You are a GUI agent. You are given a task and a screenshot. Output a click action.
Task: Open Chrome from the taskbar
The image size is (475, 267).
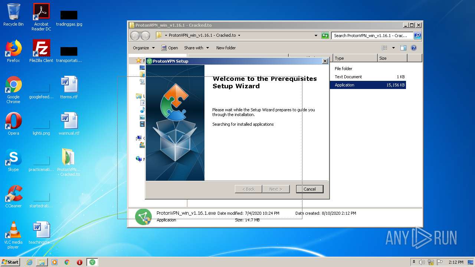point(67,262)
